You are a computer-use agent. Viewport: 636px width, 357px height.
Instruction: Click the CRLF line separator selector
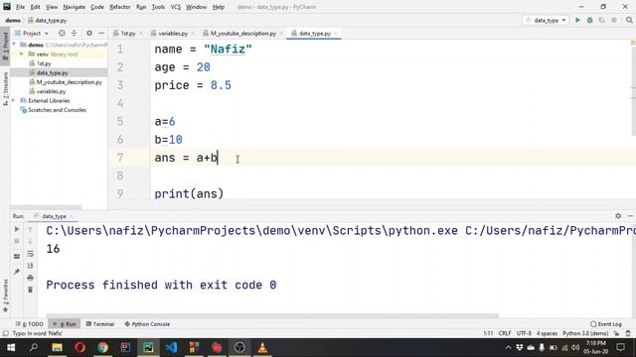pos(505,333)
